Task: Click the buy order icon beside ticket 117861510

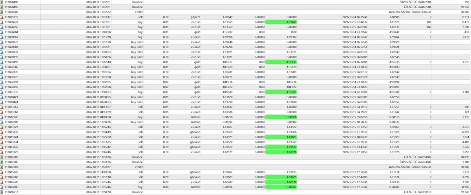Action: (2, 92)
